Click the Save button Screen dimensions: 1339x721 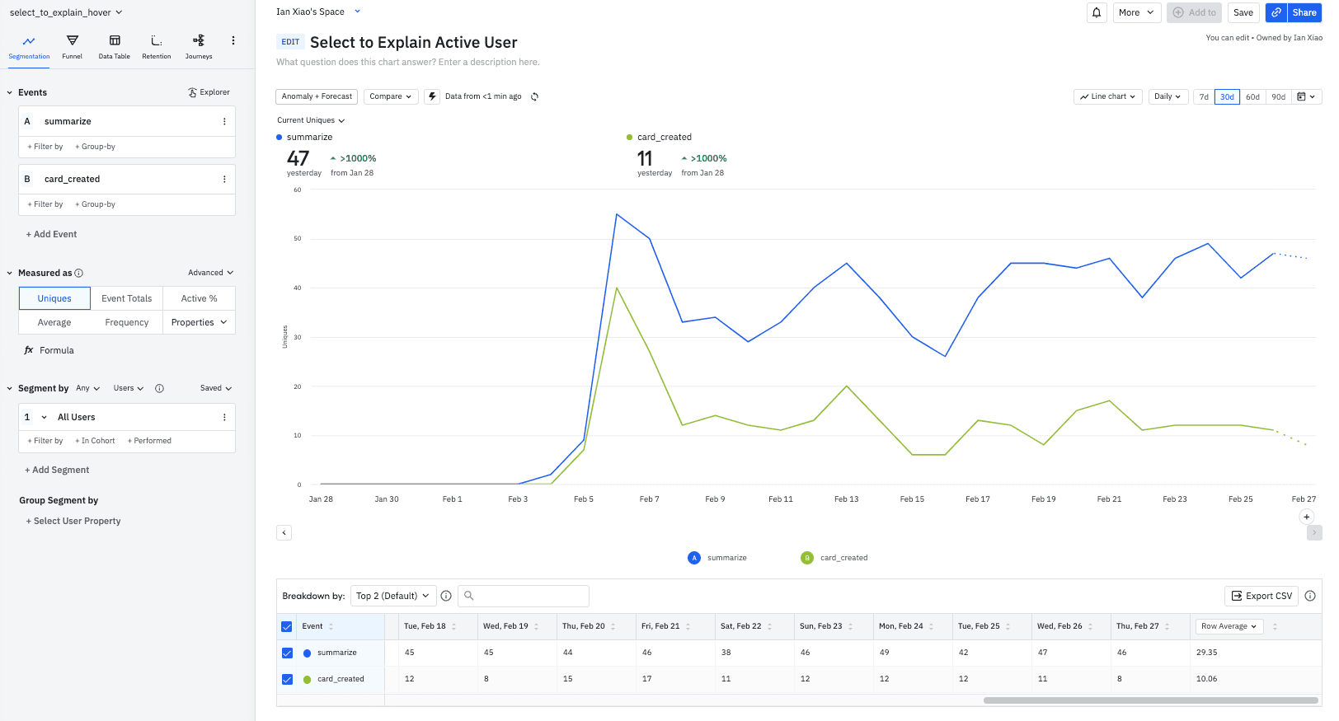coord(1243,12)
